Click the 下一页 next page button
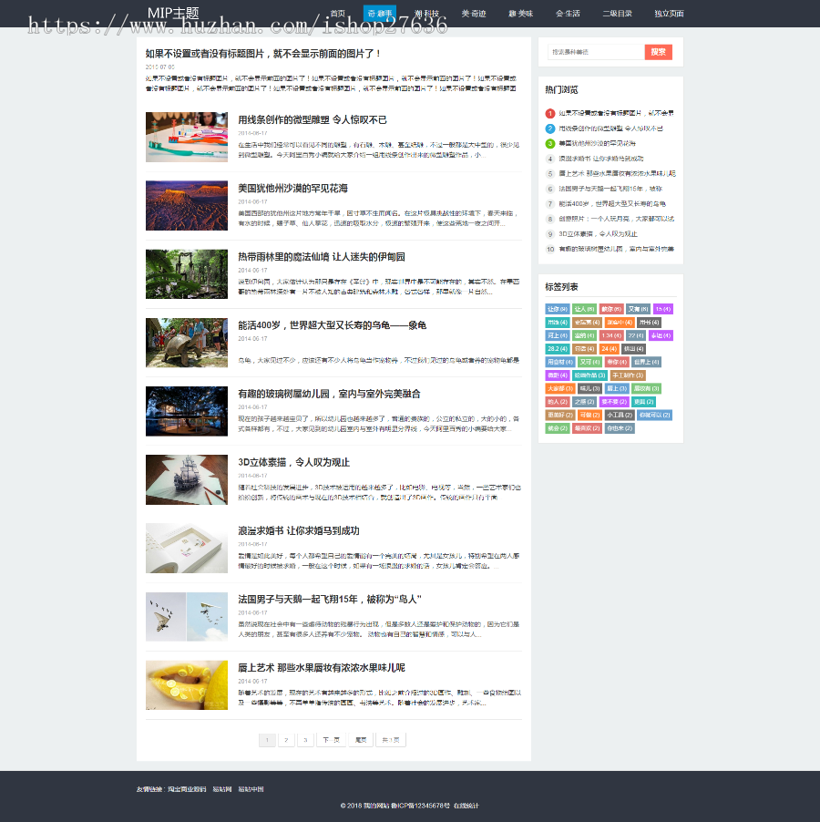 [331, 740]
